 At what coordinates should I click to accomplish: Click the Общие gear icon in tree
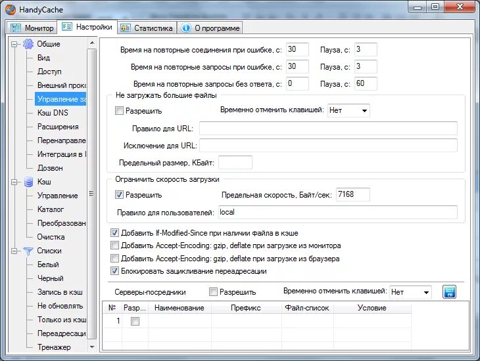pyautogui.click(x=28, y=44)
